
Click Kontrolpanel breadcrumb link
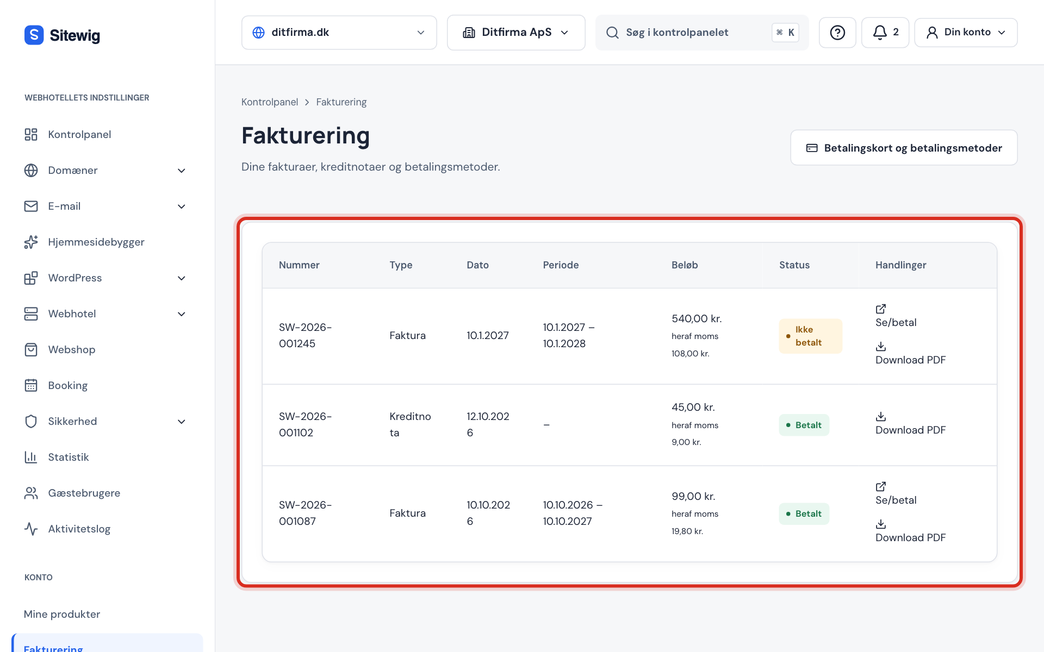click(x=270, y=102)
